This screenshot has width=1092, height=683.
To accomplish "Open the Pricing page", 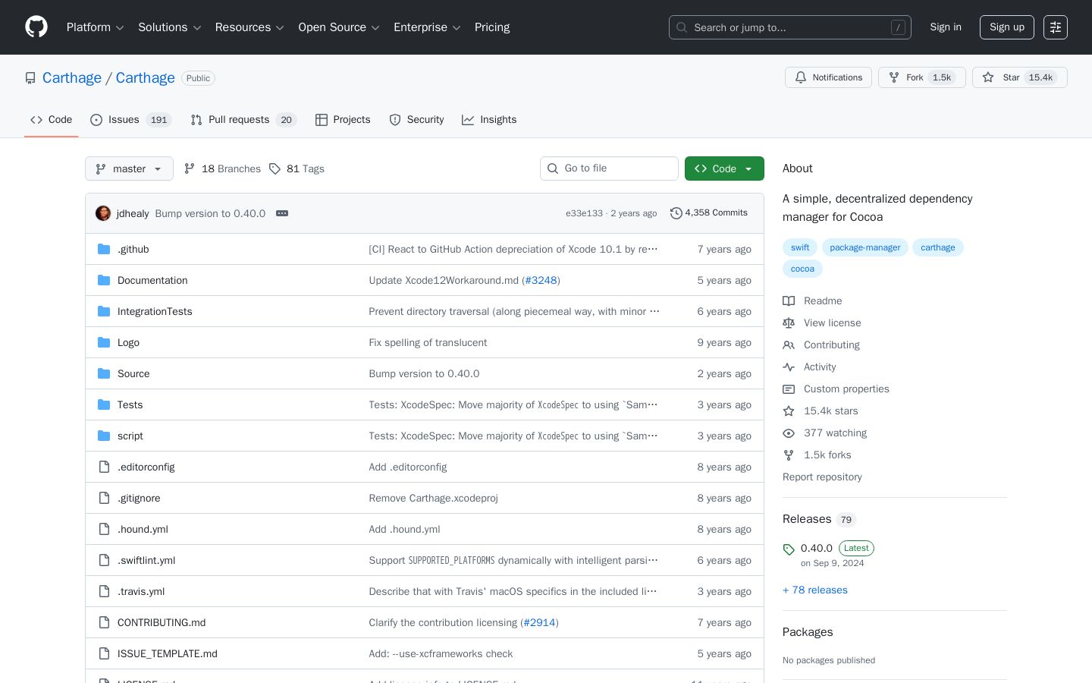I will [x=492, y=27].
